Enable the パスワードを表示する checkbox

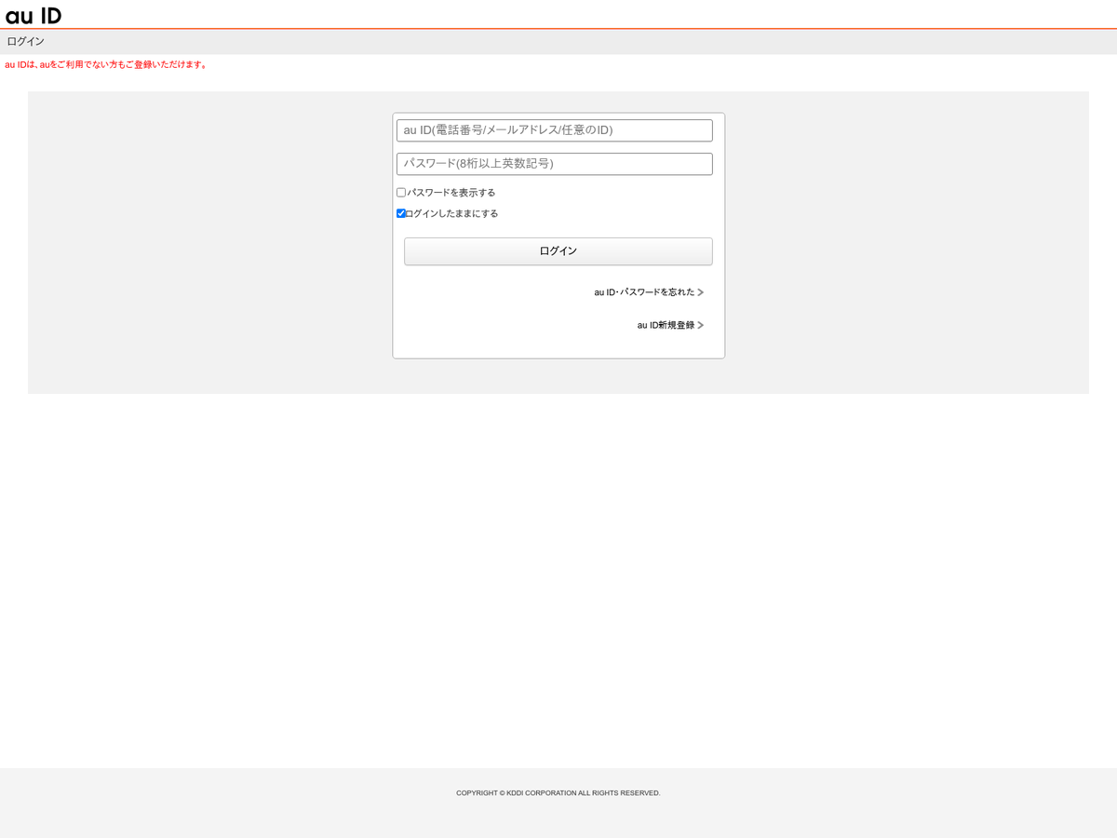click(x=401, y=193)
